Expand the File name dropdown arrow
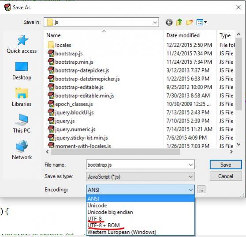 click(x=190, y=165)
